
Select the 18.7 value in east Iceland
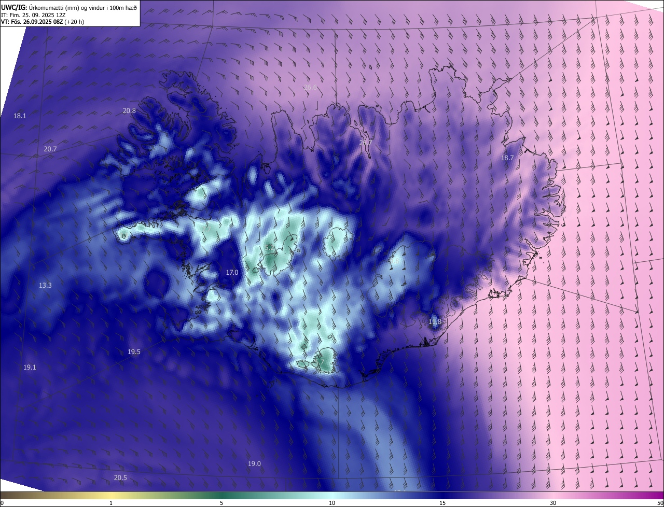(507, 158)
